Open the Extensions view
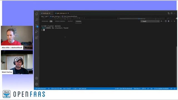This screenshot has width=178, height=100. (x=36, y=37)
